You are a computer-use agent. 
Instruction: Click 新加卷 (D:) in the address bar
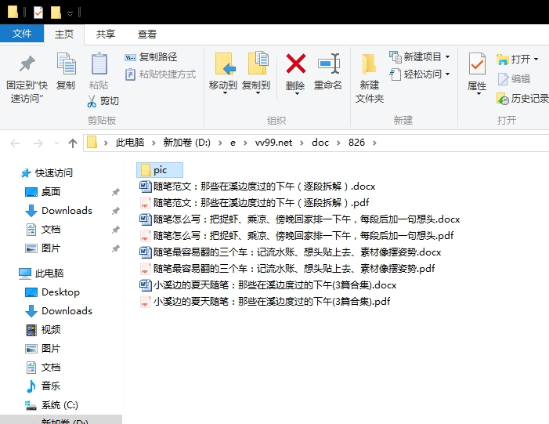186,143
